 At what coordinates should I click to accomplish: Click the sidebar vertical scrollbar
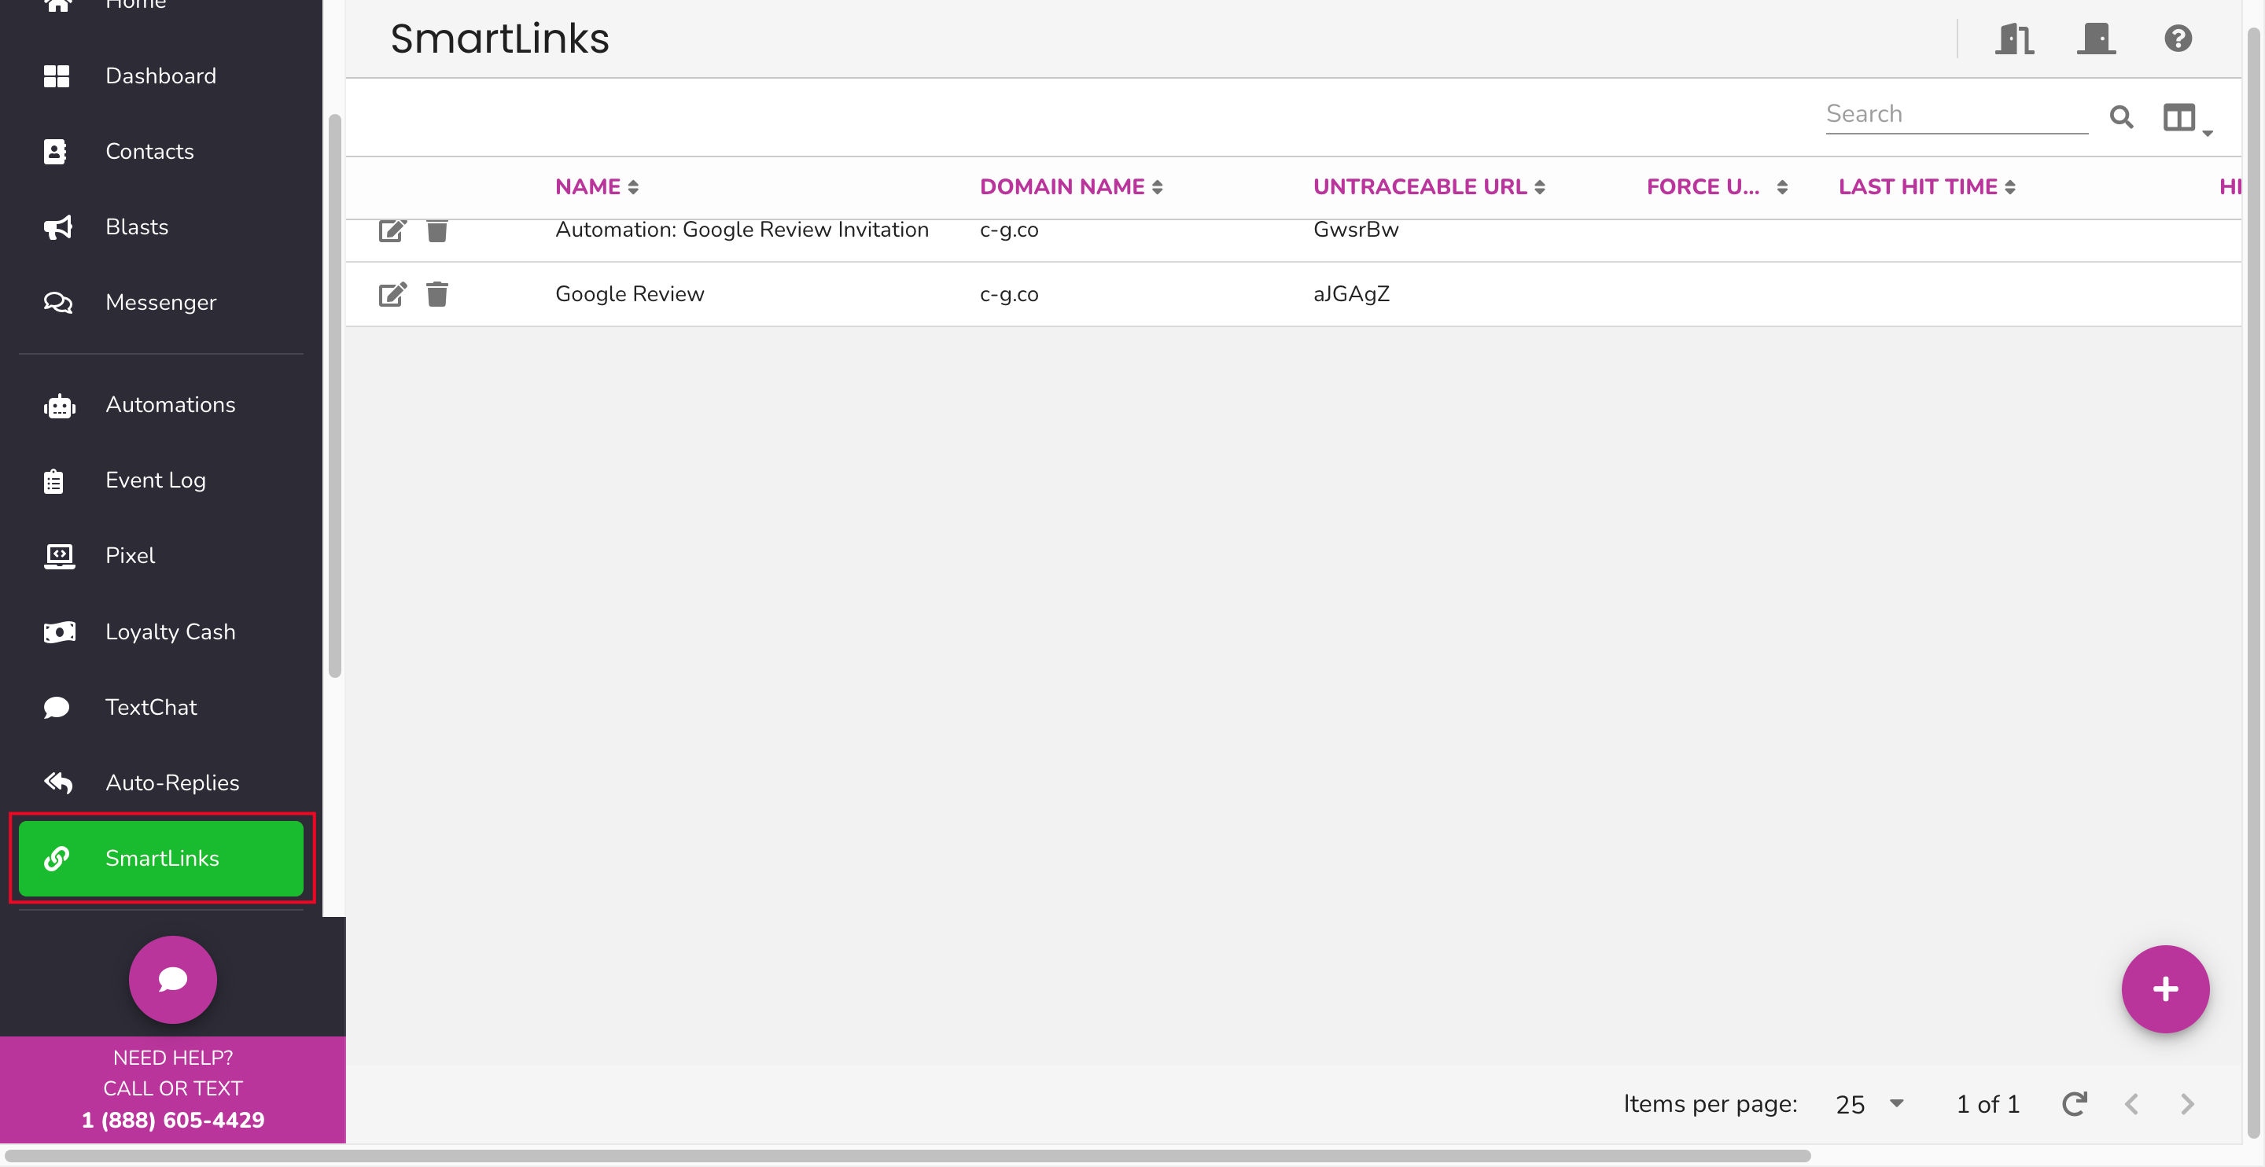pos(334,396)
